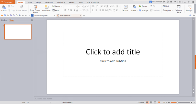Open print preview magnifier icon
The image size is (196, 104).
[x=17, y=15]
